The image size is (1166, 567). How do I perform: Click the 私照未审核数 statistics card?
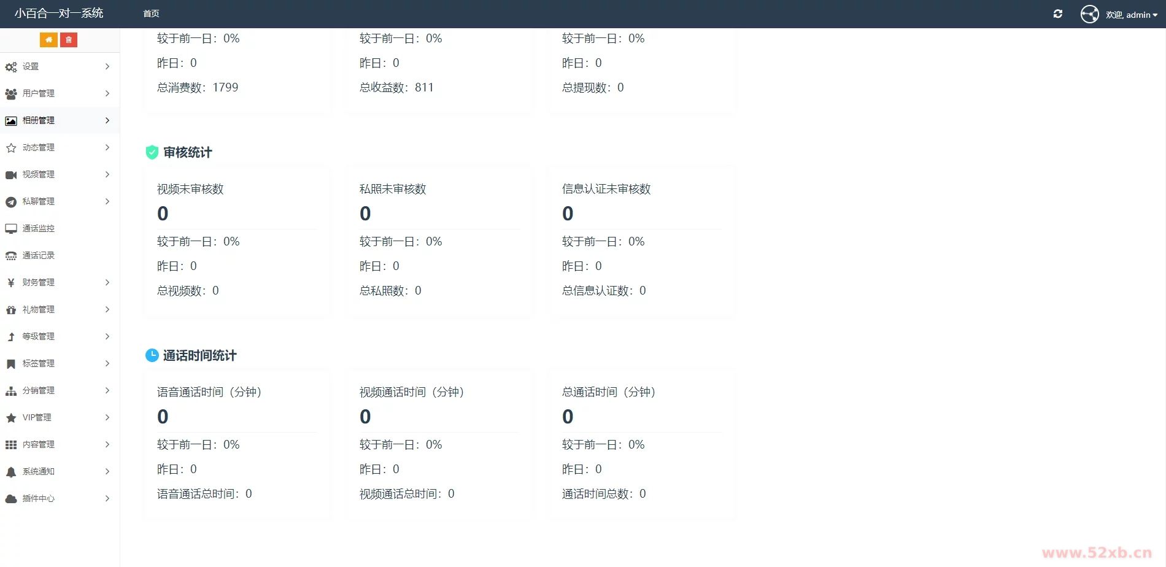(439, 239)
